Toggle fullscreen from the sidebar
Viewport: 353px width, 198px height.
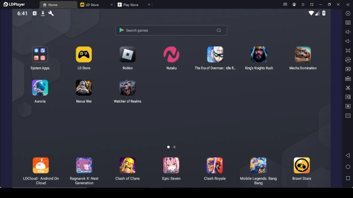tap(348, 51)
